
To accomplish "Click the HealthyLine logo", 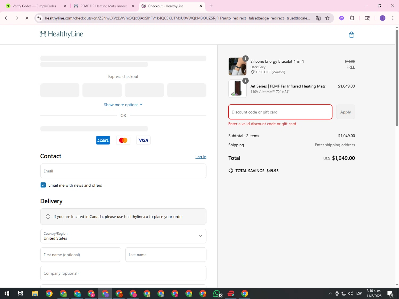I will (62, 34).
